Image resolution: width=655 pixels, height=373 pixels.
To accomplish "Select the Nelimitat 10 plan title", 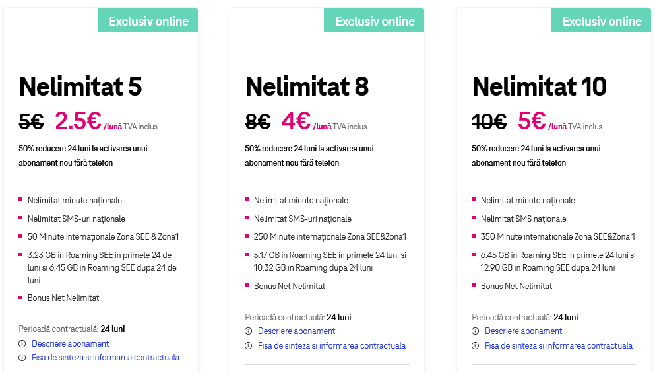I will 539,86.
